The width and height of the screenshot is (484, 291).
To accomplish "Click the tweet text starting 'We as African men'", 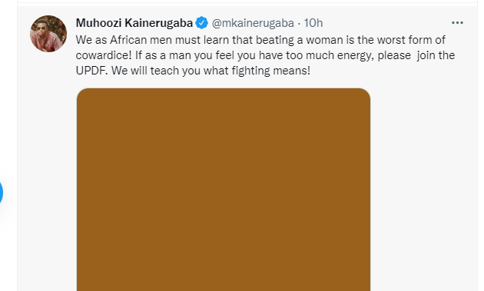I will click(x=266, y=55).
